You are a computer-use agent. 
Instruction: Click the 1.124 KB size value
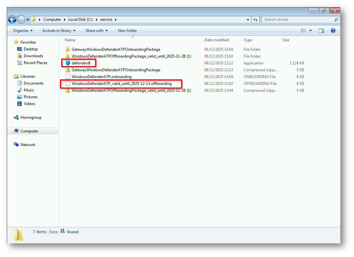point(297,63)
